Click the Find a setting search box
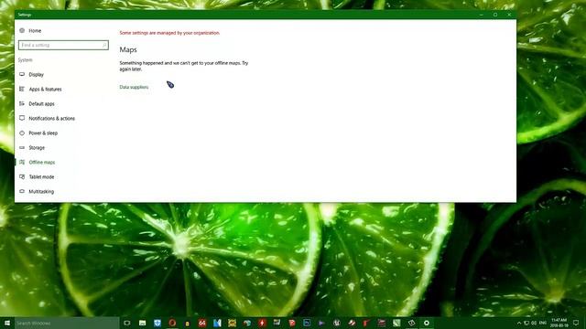The image size is (586, 329). [63, 45]
